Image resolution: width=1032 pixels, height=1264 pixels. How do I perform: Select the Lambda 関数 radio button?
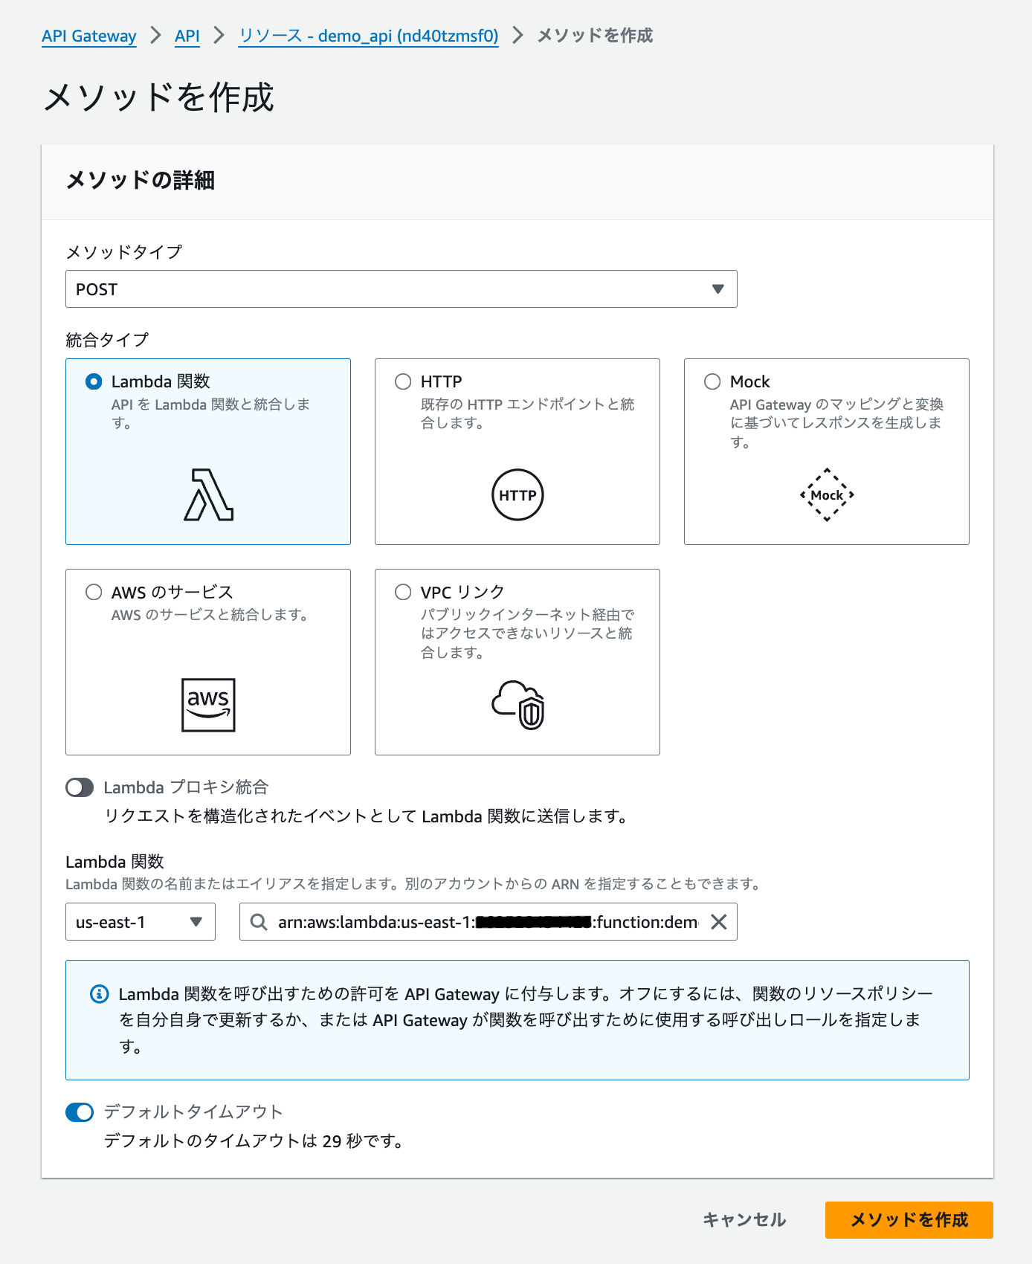point(94,381)
